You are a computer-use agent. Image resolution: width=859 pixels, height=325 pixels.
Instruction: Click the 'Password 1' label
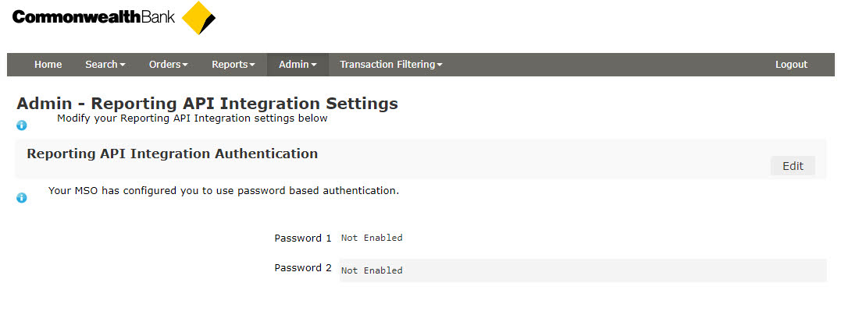pos(303,238)
